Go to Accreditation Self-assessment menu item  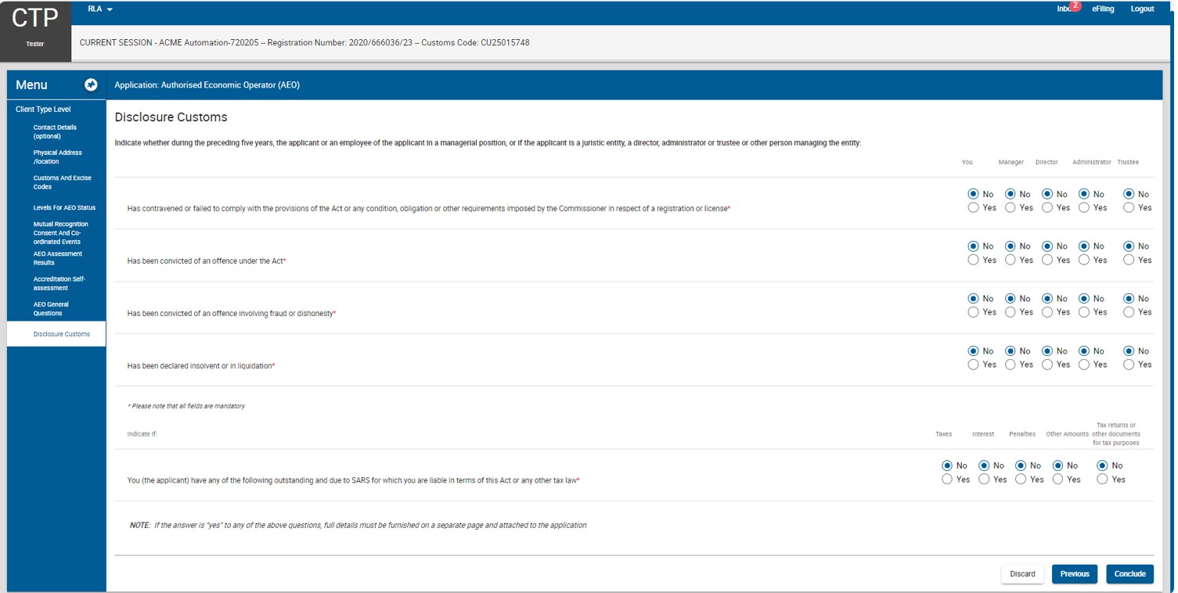tap(59, 283)
